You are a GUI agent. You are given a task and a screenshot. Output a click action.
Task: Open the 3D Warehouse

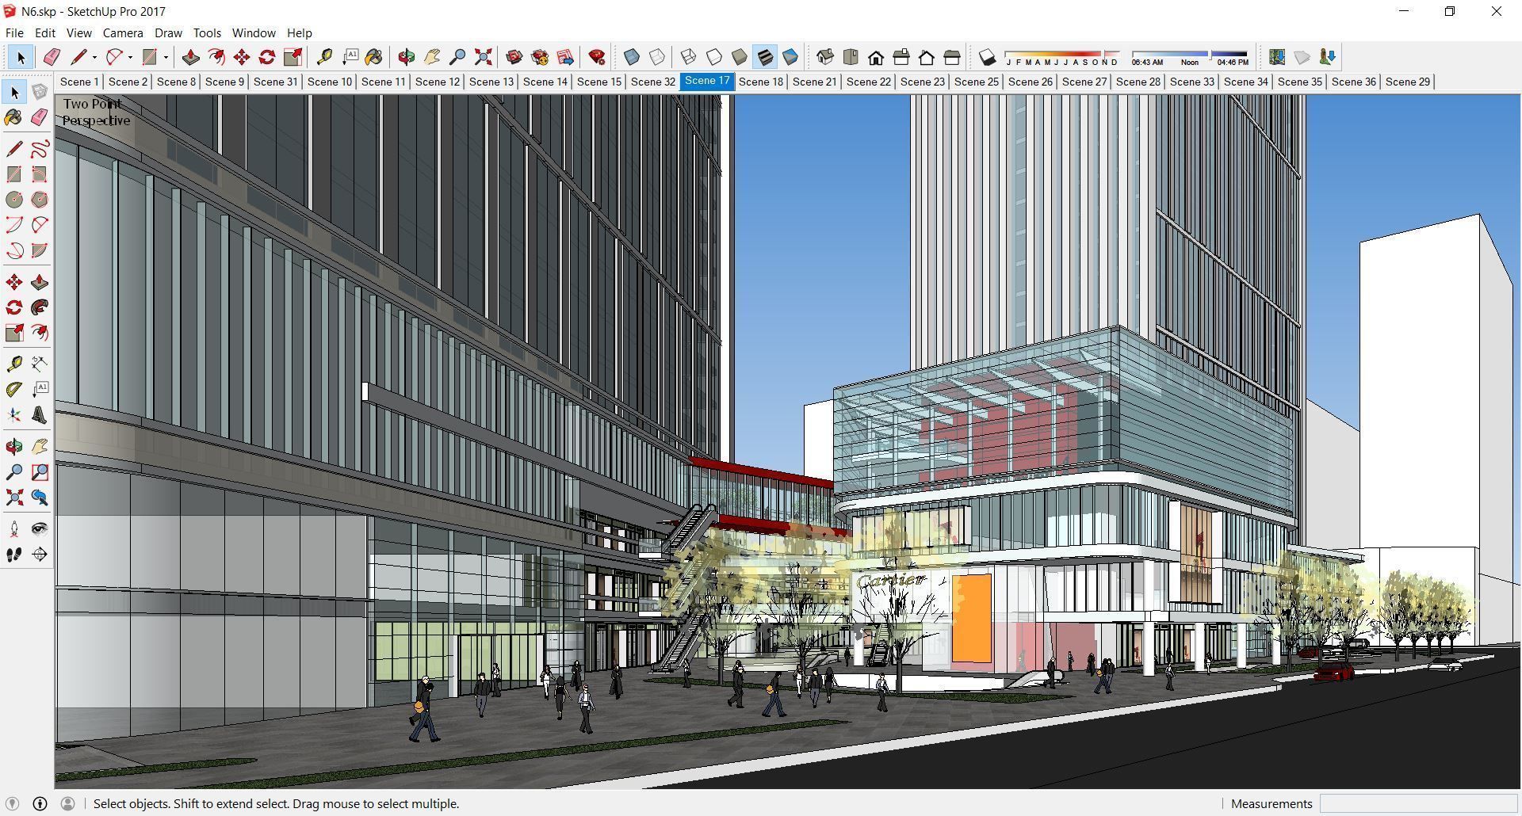(x=514, y=57)
